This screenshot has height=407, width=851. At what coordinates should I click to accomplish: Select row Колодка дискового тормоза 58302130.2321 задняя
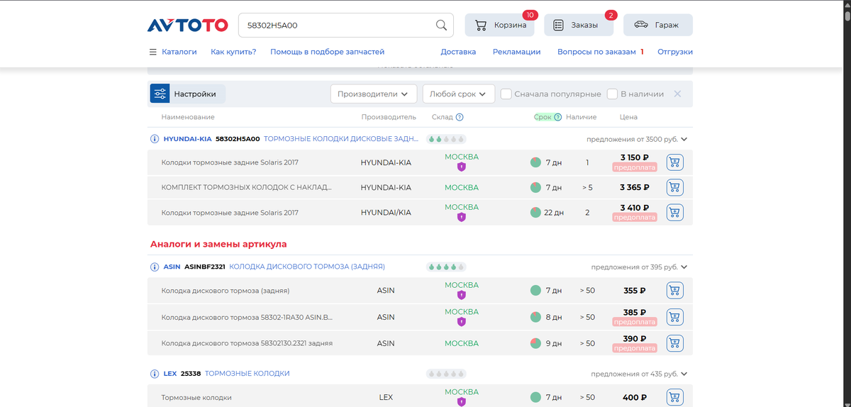click(420, 343)
